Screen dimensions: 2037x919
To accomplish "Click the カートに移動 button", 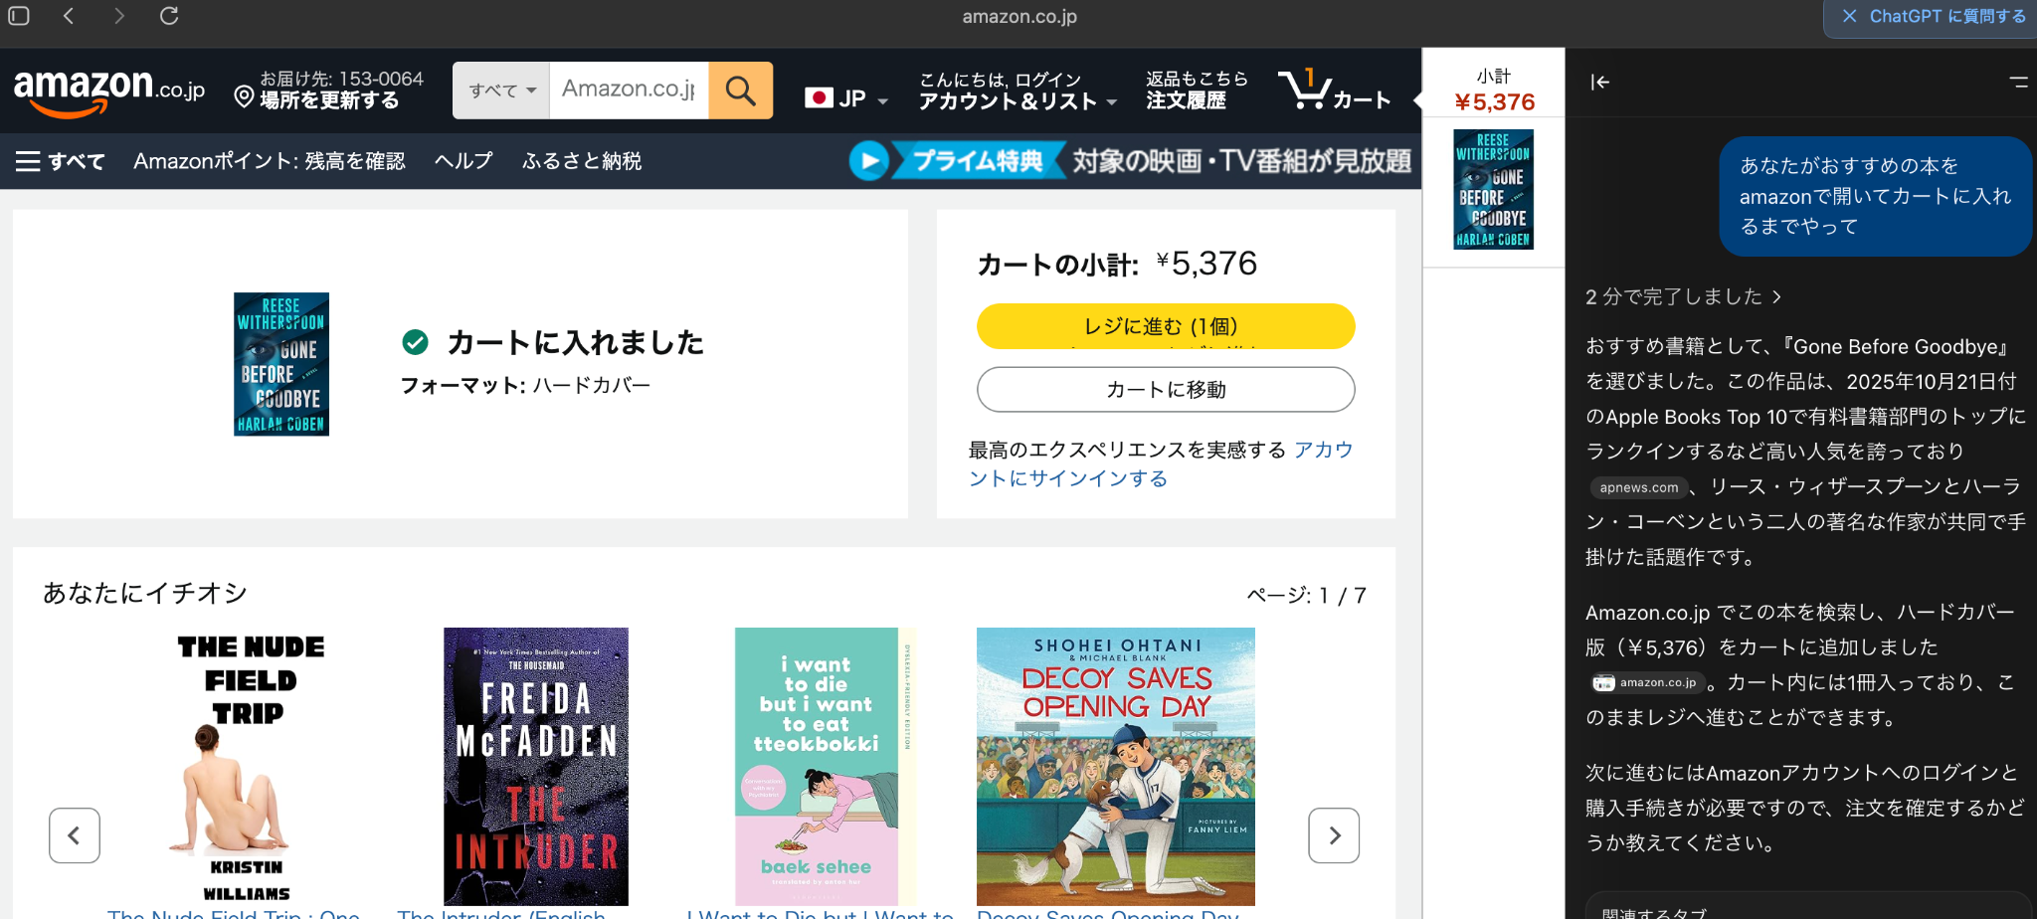I will click(x=1166, y=390).
